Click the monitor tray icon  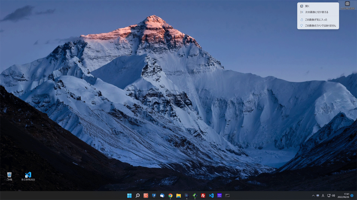[318, 196]
